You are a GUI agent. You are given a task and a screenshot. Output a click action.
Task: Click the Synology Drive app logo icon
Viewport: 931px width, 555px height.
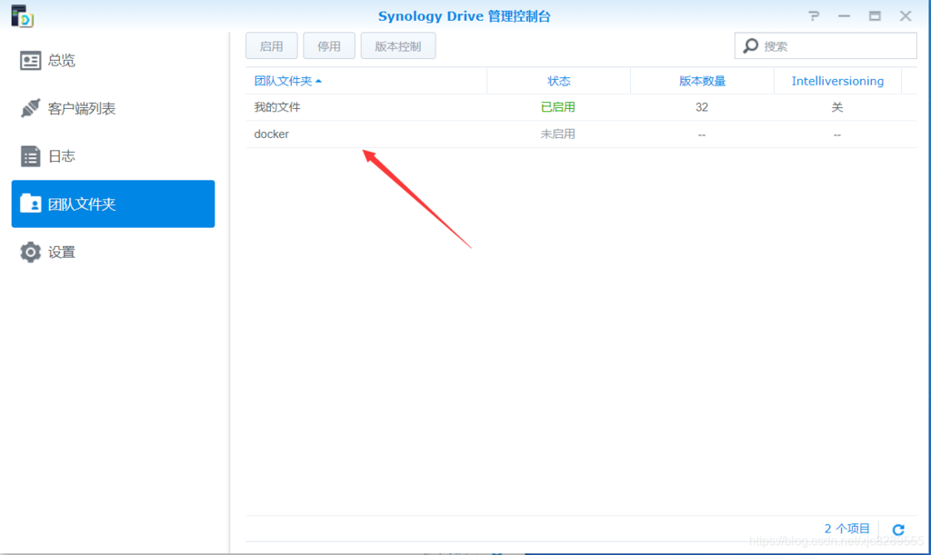pyautogui.click(x=22, y=15)
